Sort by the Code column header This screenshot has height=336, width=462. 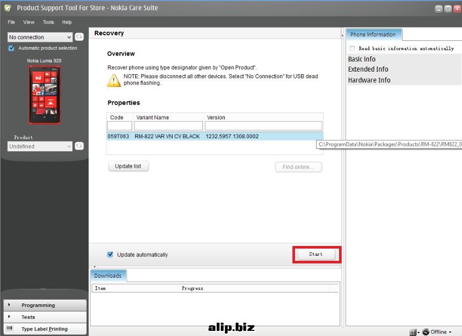coord(117,118)
